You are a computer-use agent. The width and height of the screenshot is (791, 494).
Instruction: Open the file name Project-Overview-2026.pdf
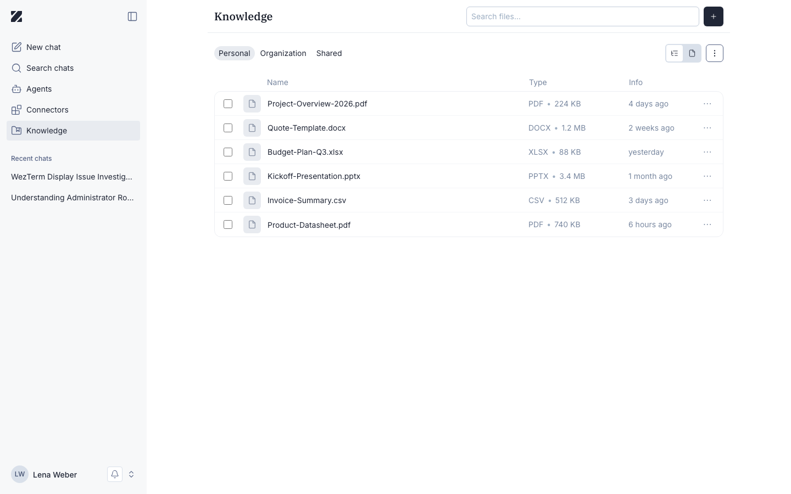click(x=317, y=104)
